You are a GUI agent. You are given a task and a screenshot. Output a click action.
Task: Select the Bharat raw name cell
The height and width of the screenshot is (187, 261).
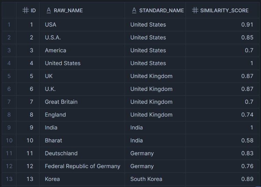coord(53,140)
